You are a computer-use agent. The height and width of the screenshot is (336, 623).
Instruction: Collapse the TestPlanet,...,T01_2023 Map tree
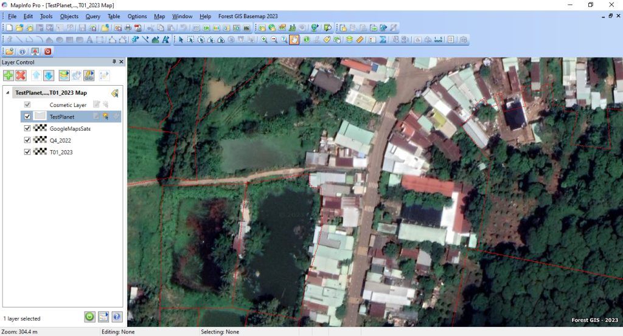7,93
